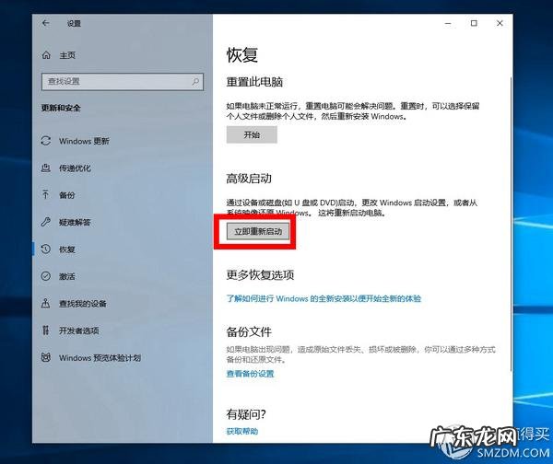Click the Windows 预览体验计划 cat icon
The width and height of the screenshot is (553, 464).
pos(46,357)
